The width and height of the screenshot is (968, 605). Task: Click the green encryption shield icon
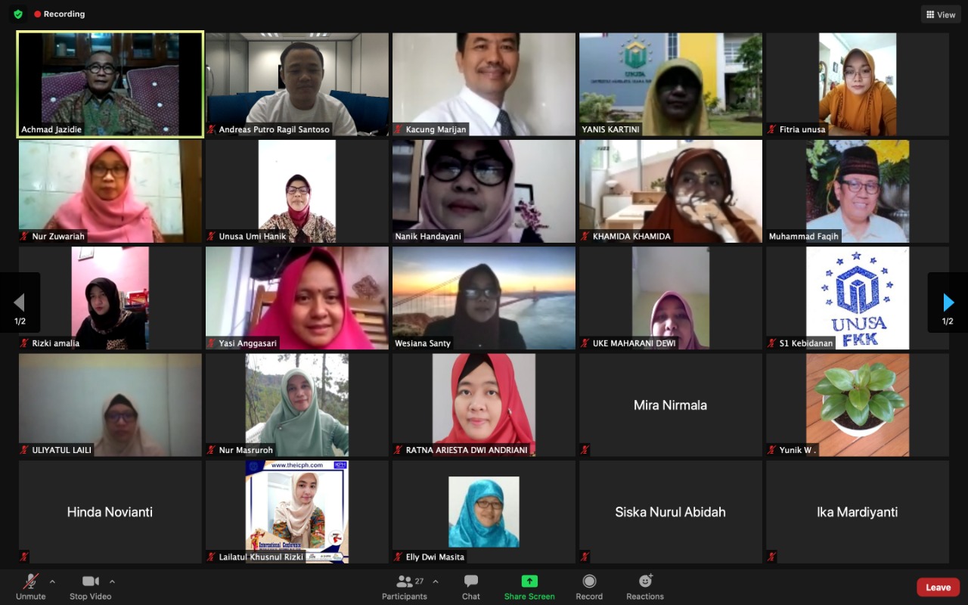18,14
